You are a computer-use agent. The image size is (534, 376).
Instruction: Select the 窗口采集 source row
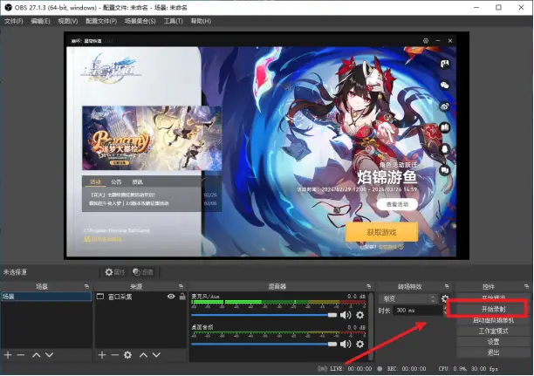140,297
